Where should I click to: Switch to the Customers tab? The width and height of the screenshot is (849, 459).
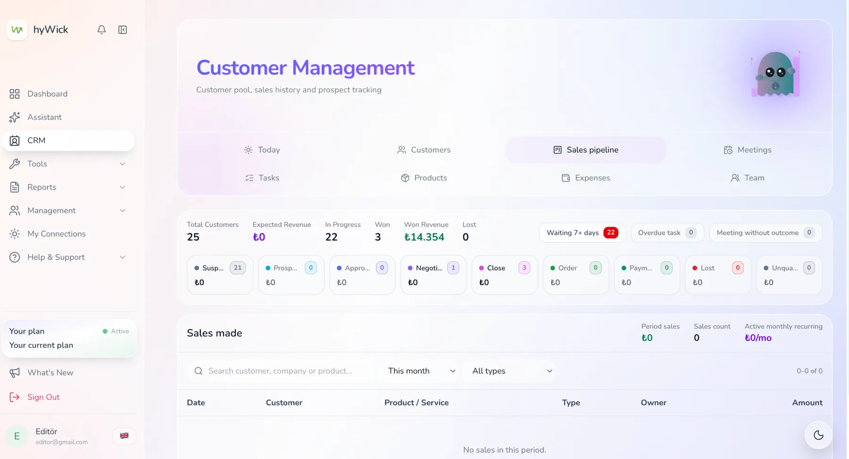(x=424, y=150)
